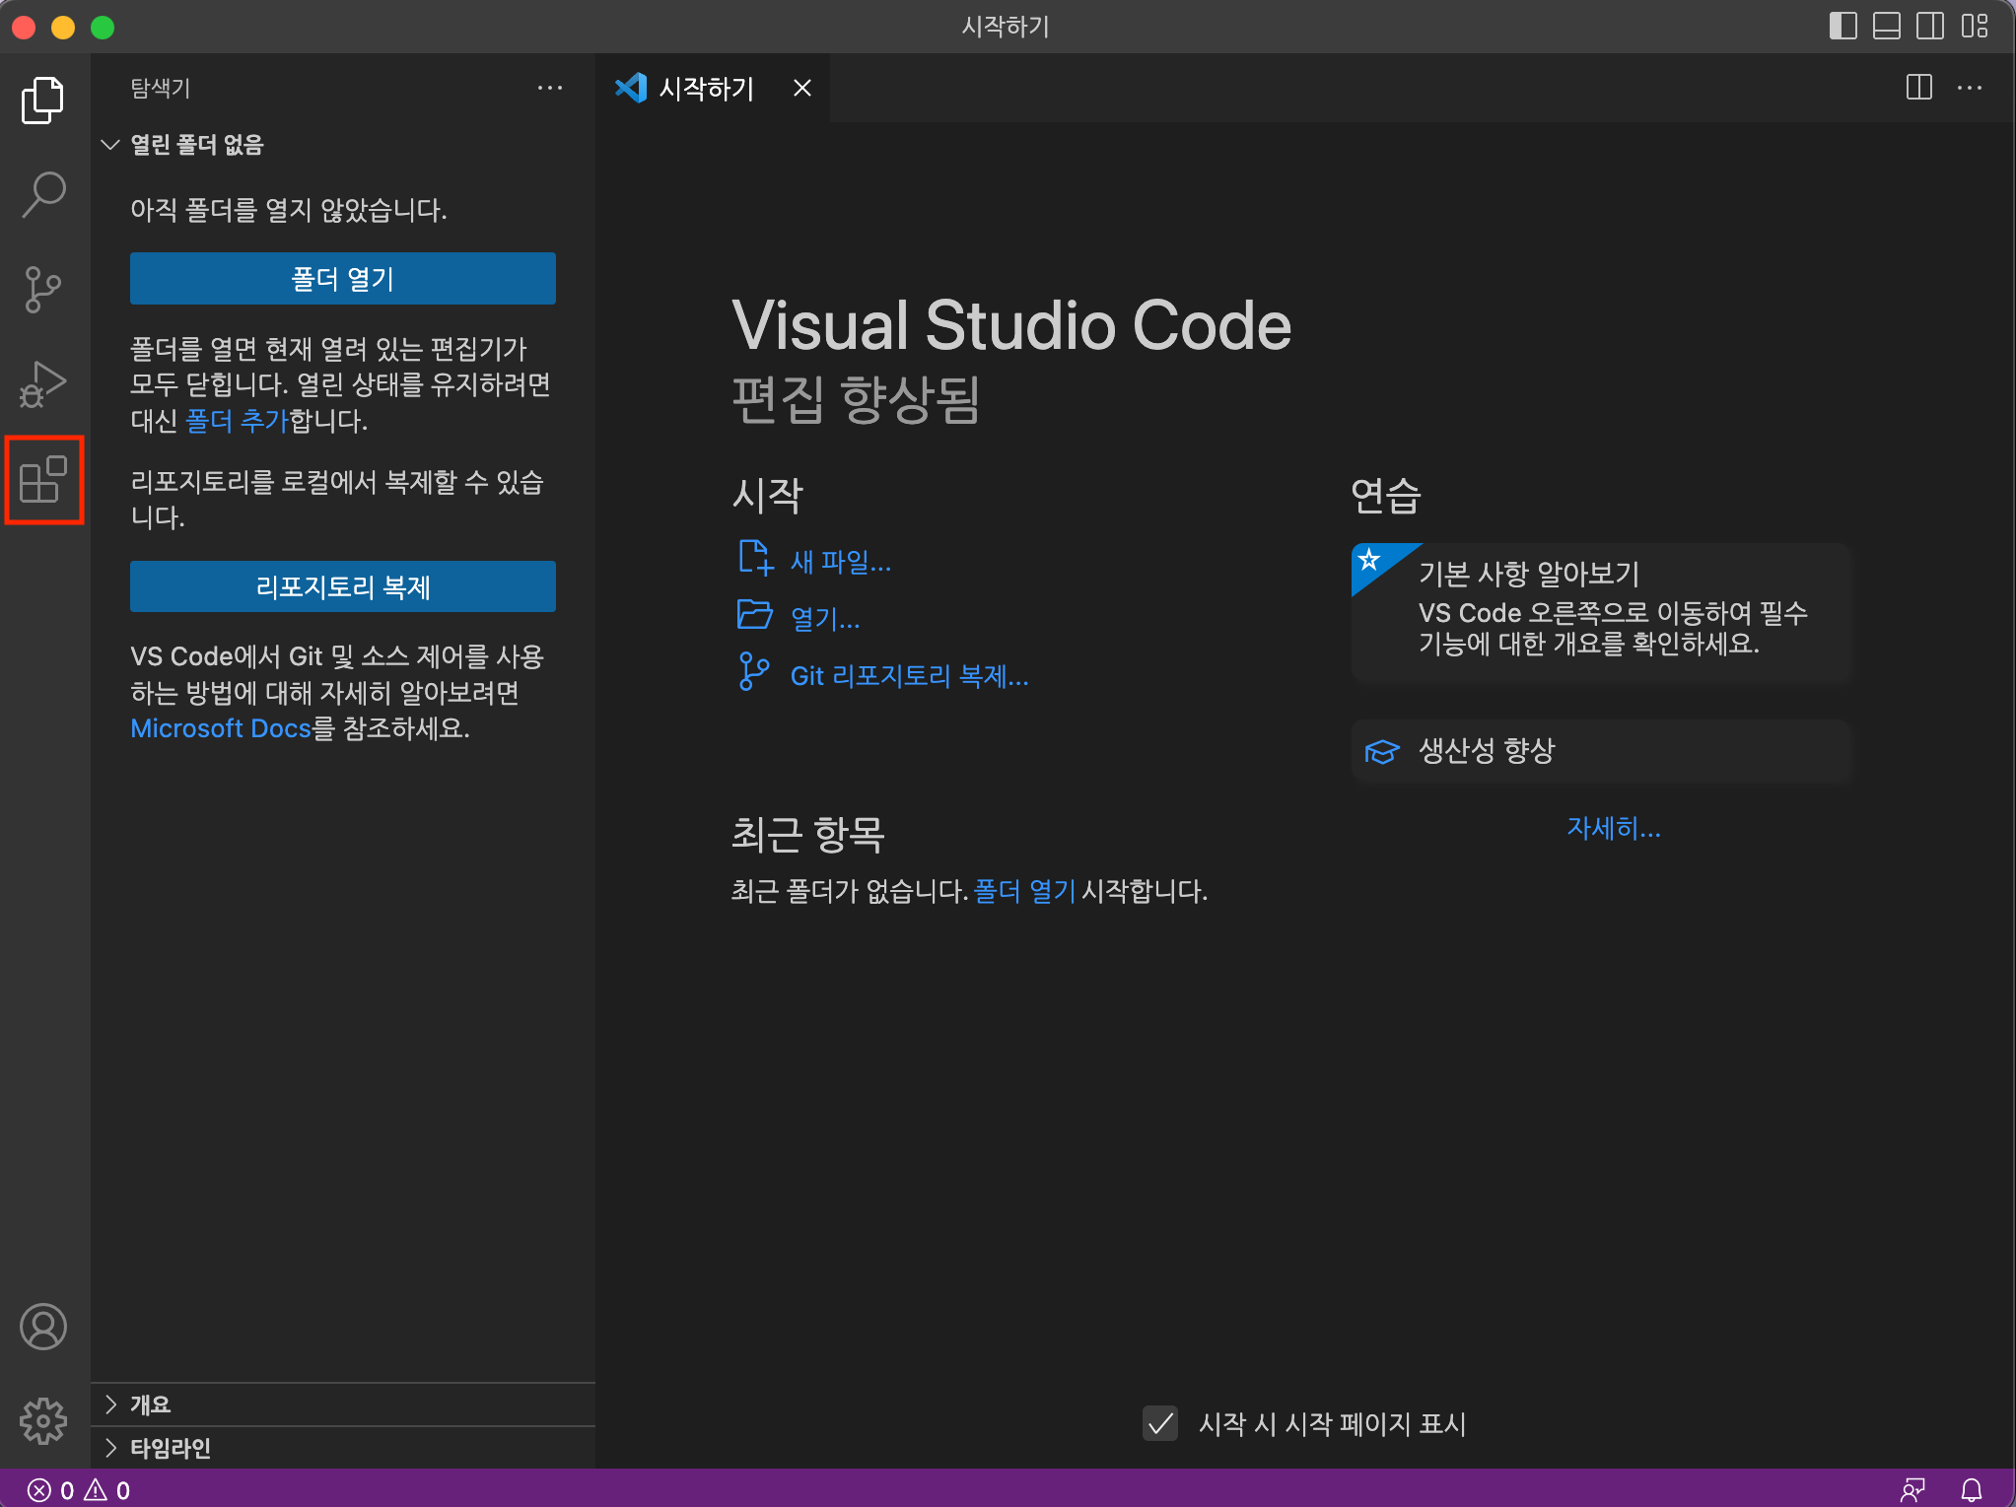Open the Manage gear icon

click(43, 1420)
